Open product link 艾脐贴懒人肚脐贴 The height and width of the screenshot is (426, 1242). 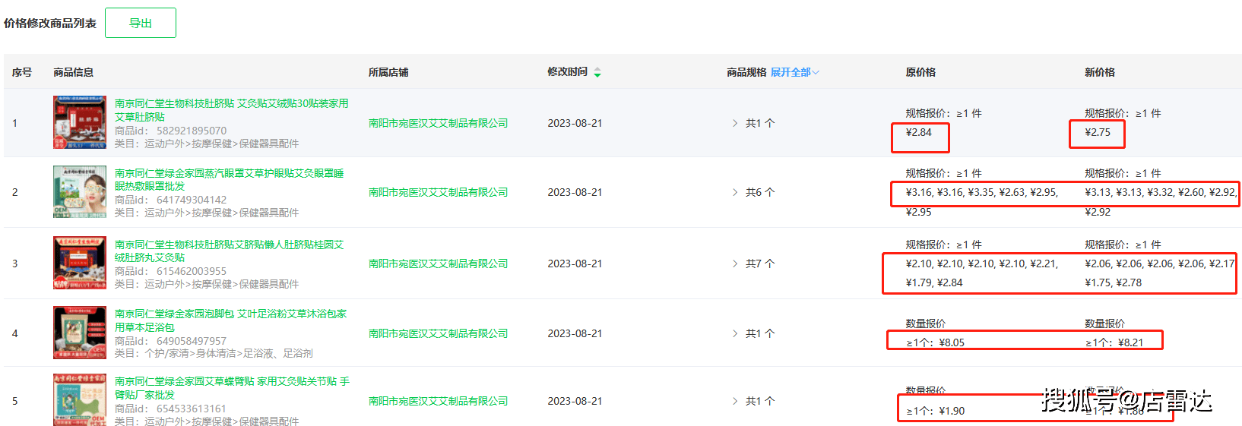tap(230, 251)
